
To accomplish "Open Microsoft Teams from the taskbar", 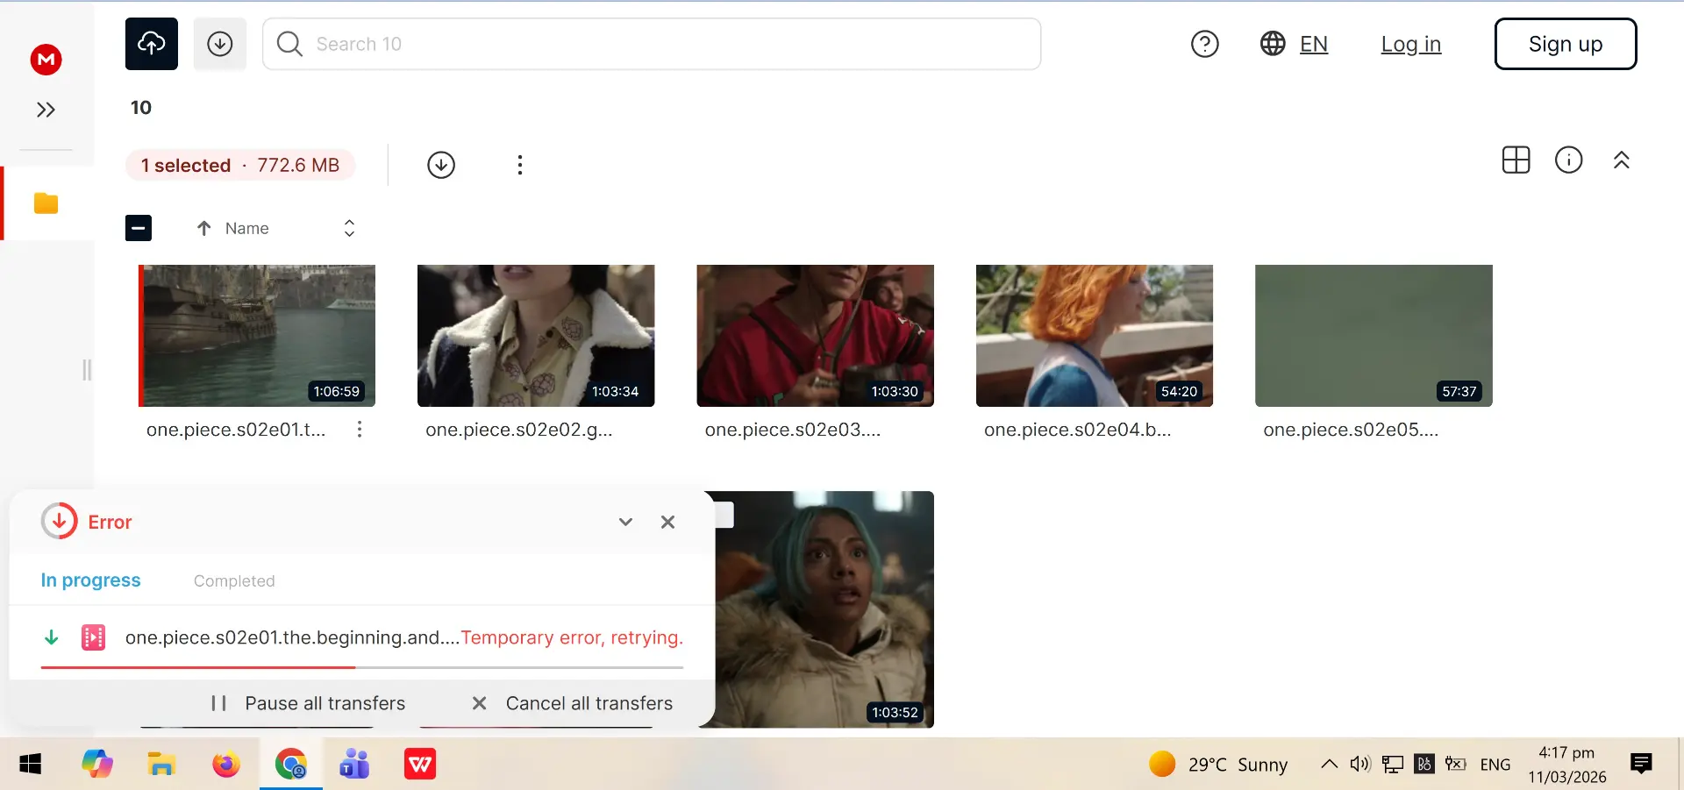I will point(355,765).
